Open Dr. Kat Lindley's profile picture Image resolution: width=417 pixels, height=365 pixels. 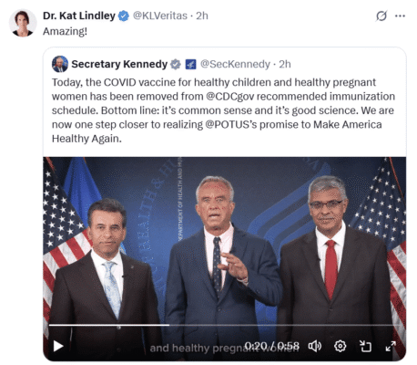tap(23, 23)
